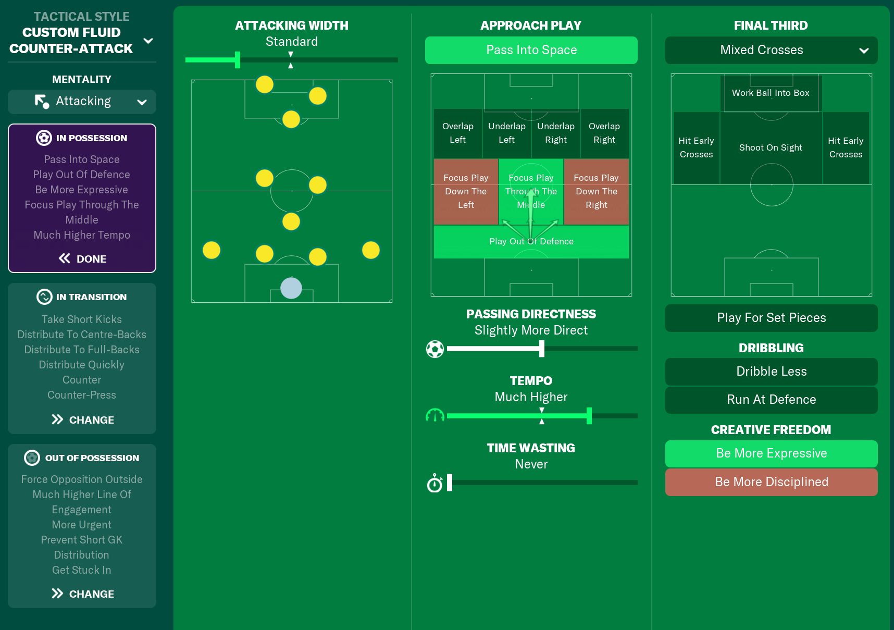Viewport: 894px width, 630px height.
Task: Click the Attacking mentality arrow icon
Action: 41,101
